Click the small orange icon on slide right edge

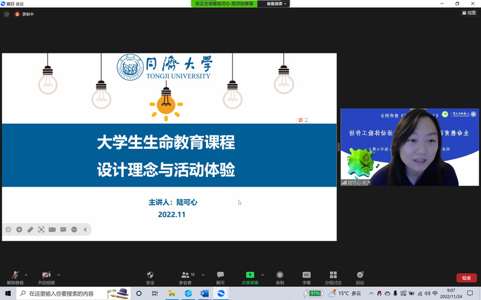tap(301, 120)
